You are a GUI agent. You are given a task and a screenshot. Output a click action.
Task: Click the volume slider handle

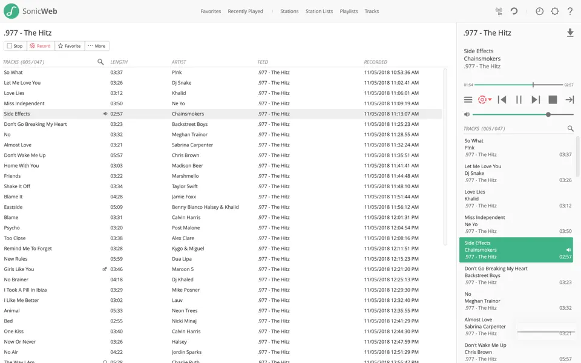548,114
